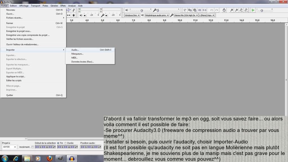Open Windows Start orb
The image size is (288, 162).
5,158
